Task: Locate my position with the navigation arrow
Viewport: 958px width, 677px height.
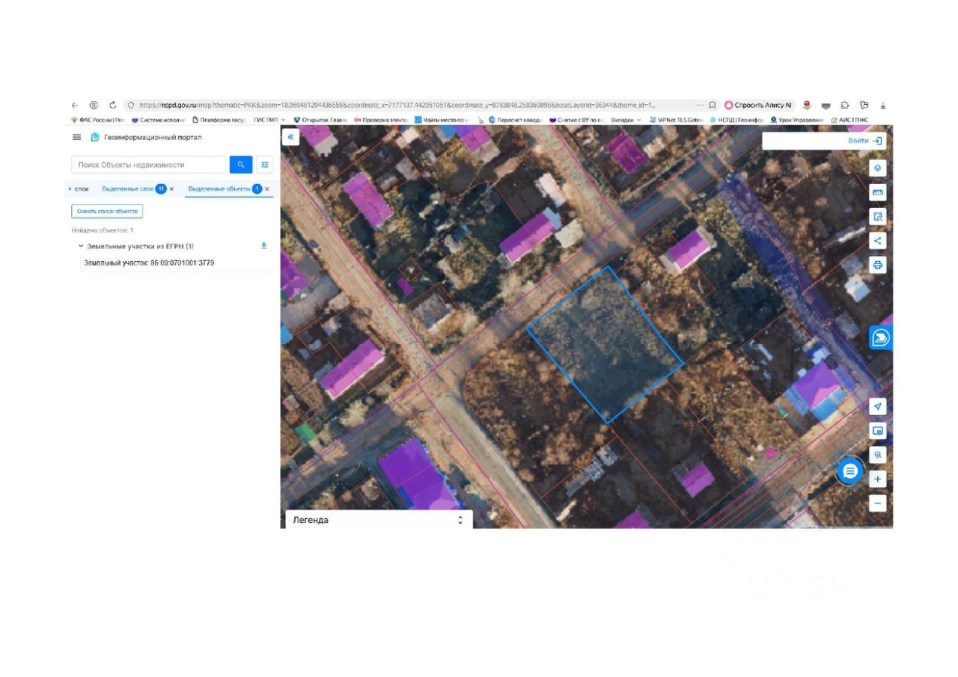Action: coord(878,406)
